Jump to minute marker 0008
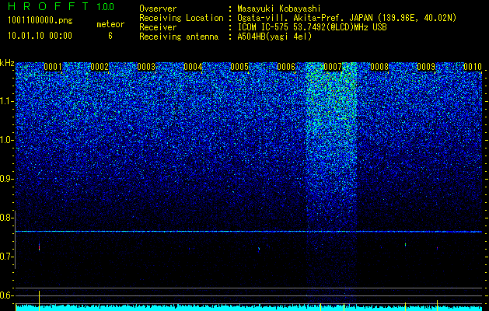This screenshot has width=489, height=311. tap(379, 67)
